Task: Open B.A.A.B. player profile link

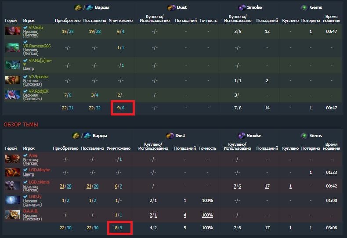Action: [x=31, y=211]
